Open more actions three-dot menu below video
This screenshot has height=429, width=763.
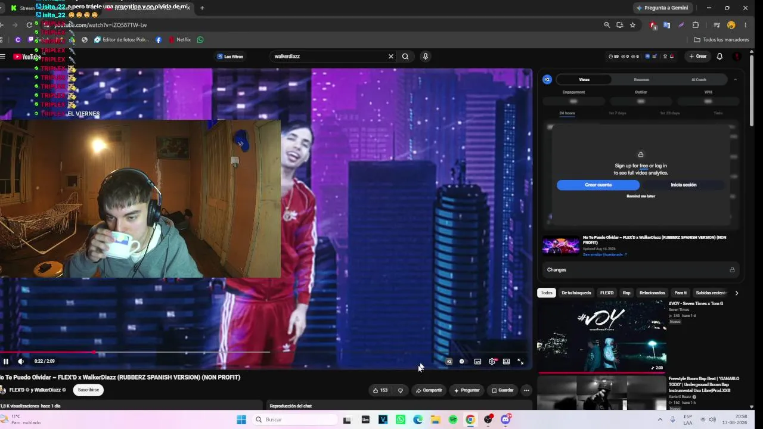(x=526, y=390)
